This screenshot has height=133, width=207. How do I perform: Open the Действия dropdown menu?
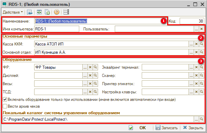click(13, 12)
